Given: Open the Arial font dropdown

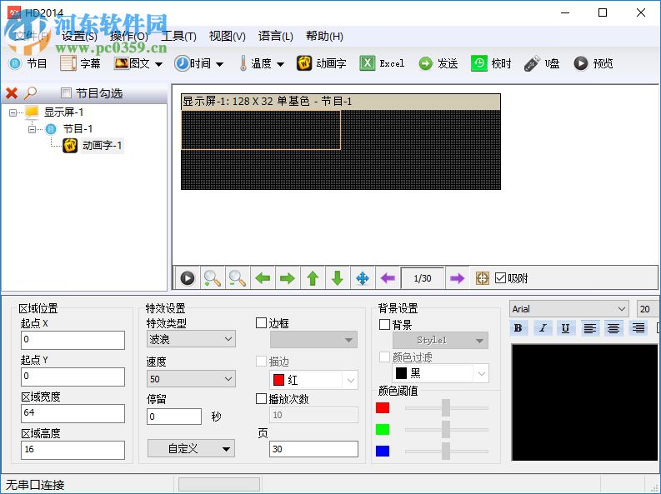Looking at the screenshot, I should point(568,309).
